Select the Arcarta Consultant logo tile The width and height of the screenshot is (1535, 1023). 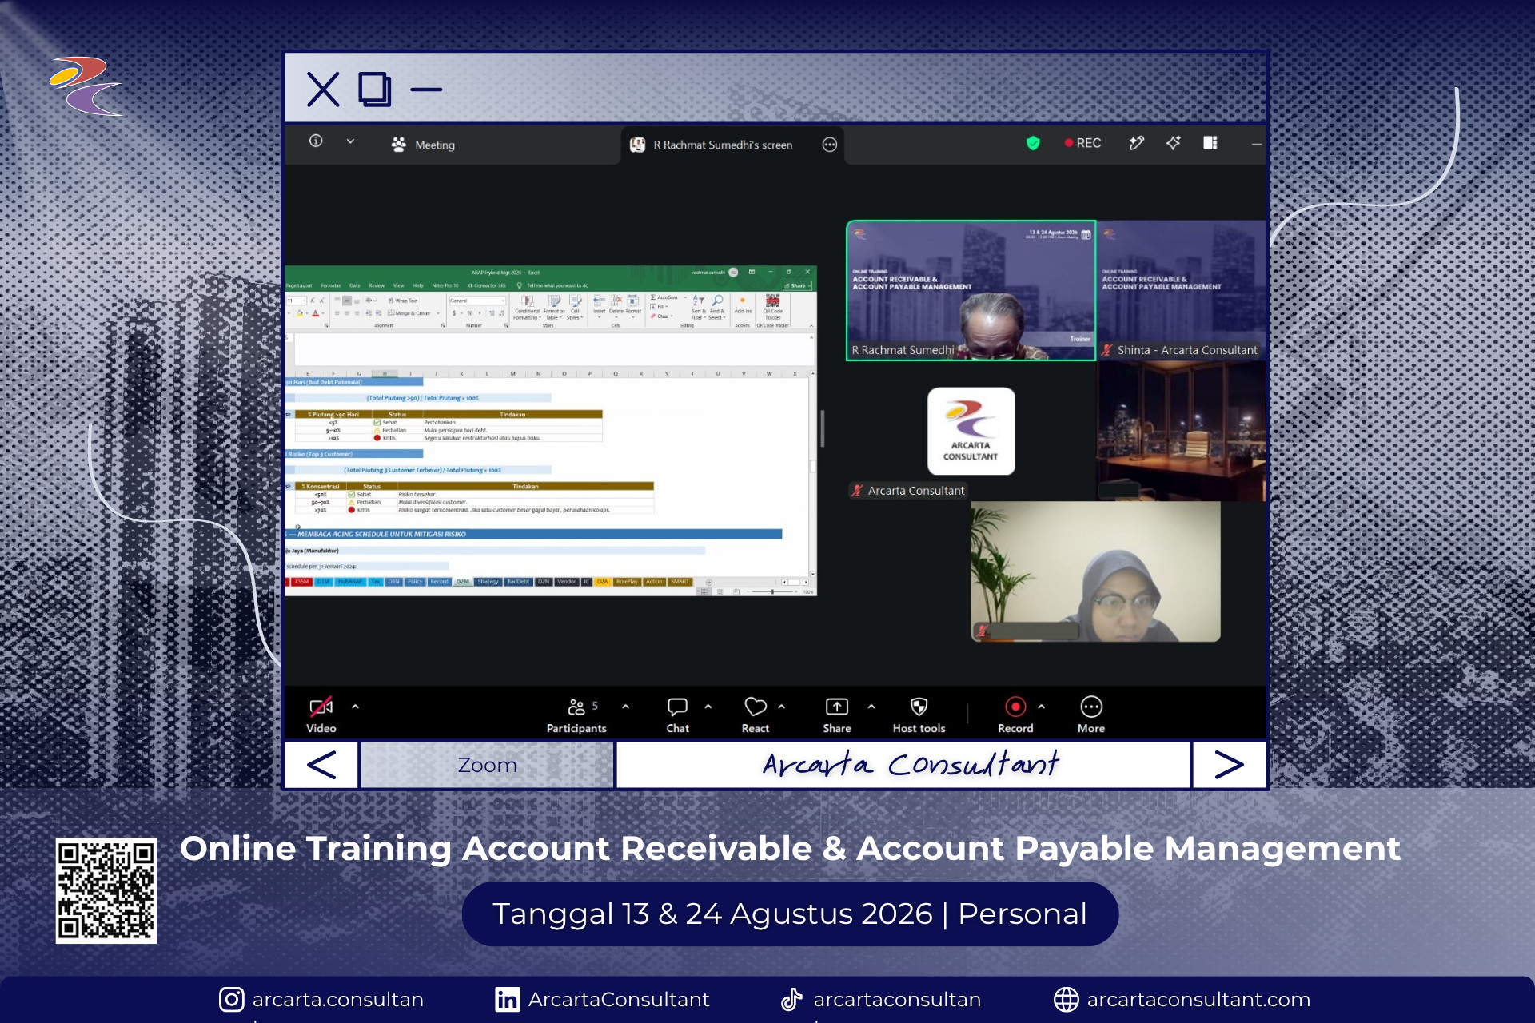pos(971,432)
